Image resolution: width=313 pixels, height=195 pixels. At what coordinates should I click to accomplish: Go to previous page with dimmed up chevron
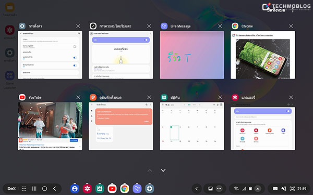point(150,171)
